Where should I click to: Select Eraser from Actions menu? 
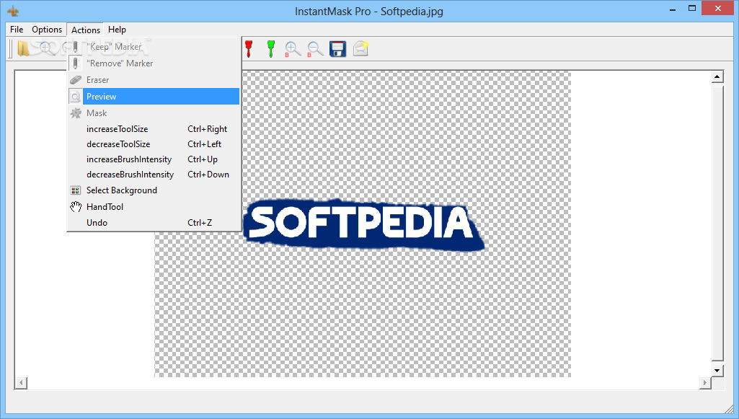154,79
